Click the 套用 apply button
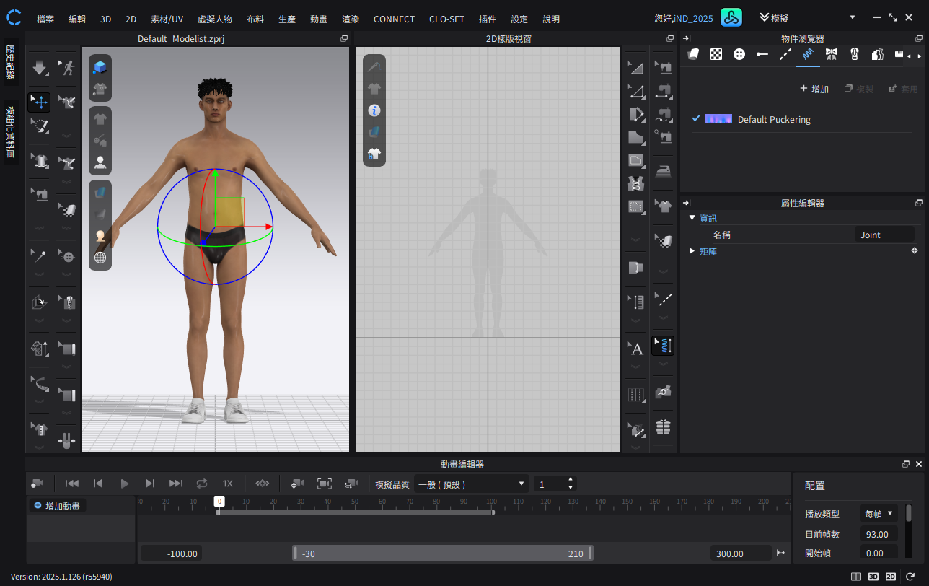This screenshot has height=586, width=929. (x=904, y=89)
